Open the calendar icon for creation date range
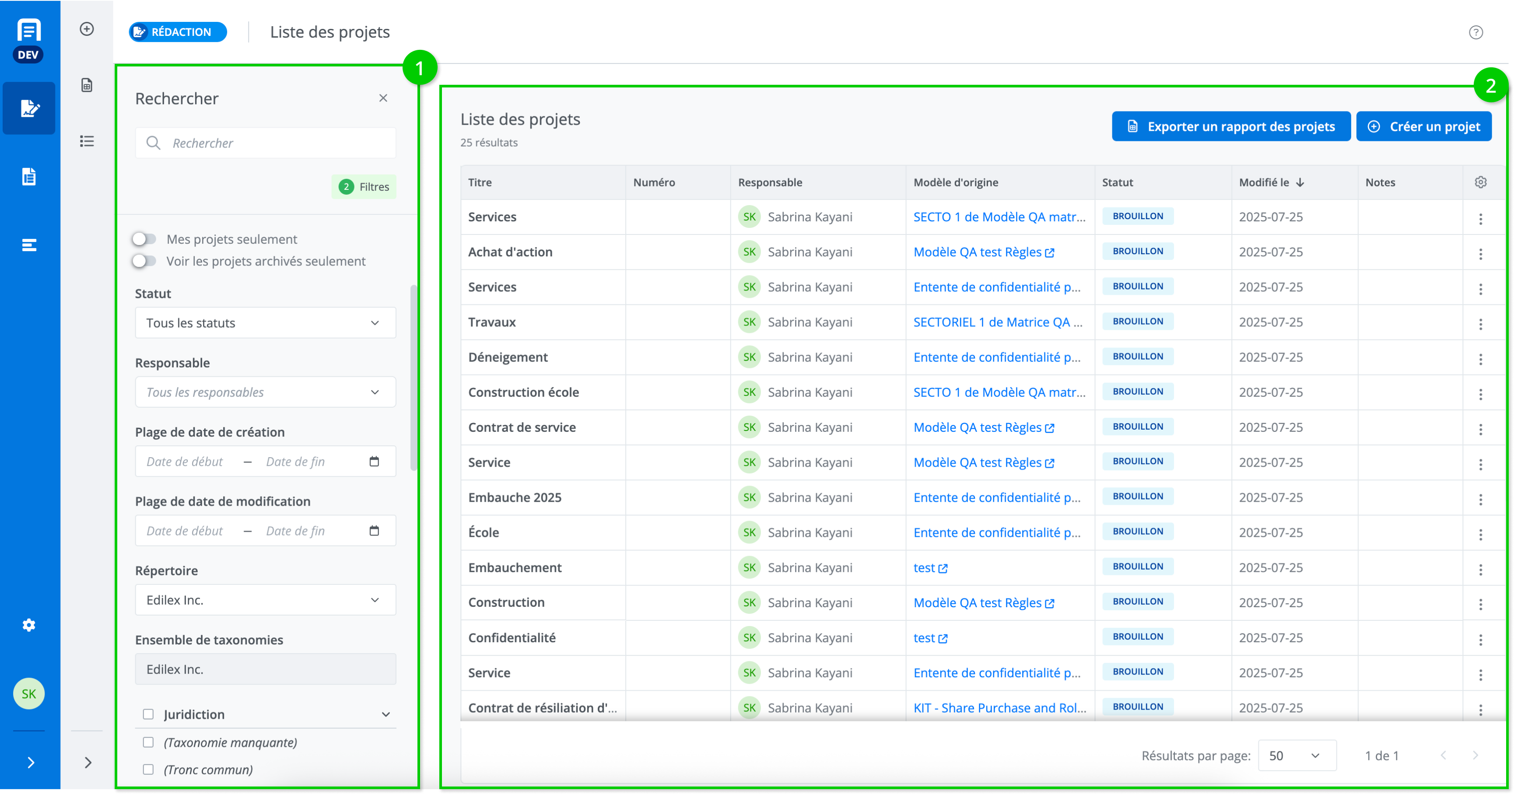 pos(375,462)
